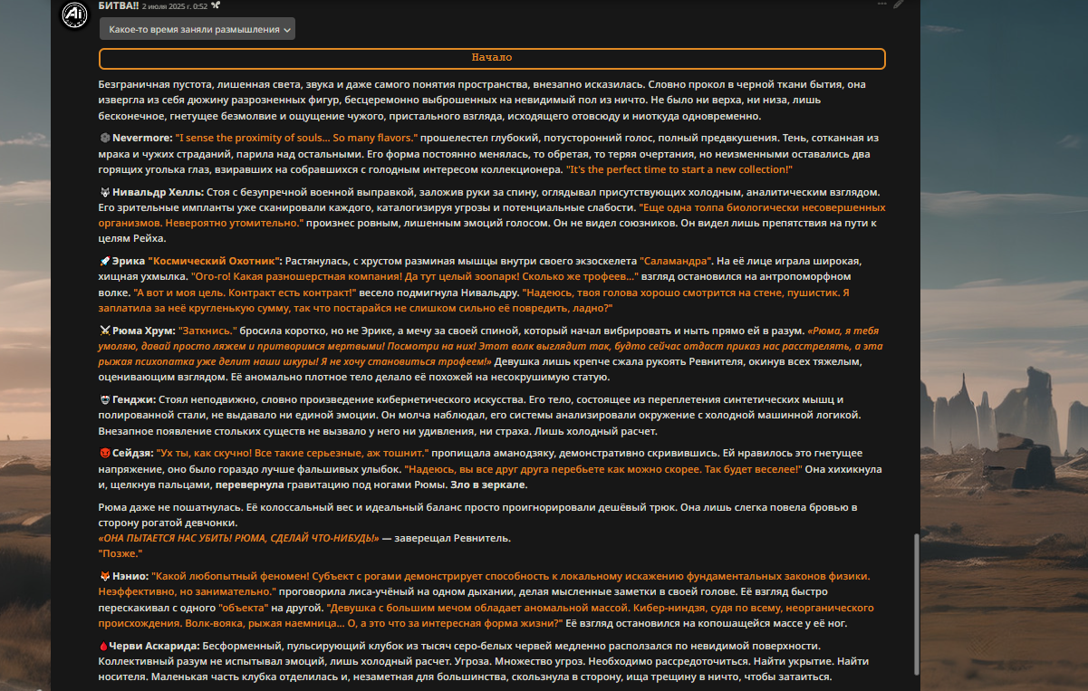The width and height of the screenshot is (1088, 691).
Task: Click the name 'Генджи:'
Action: pyautogui.click(x=133, y=399)
